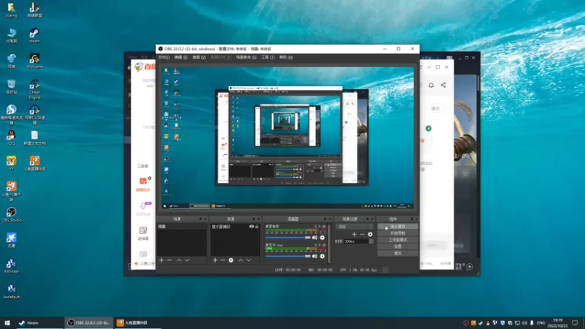Click the Windows Start button
The image size is (585, 329).
pyautogui.click(x=7, y=322)
